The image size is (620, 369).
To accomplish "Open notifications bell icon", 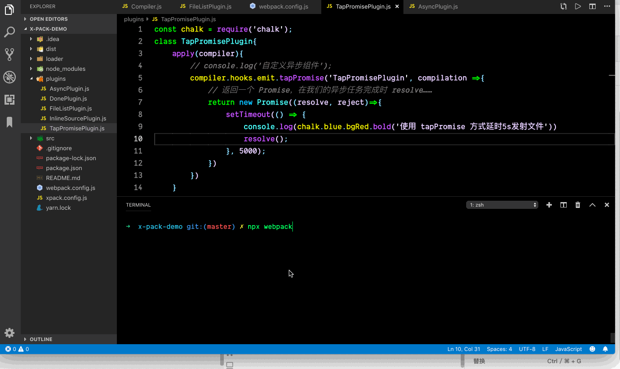I will (606, 349).
